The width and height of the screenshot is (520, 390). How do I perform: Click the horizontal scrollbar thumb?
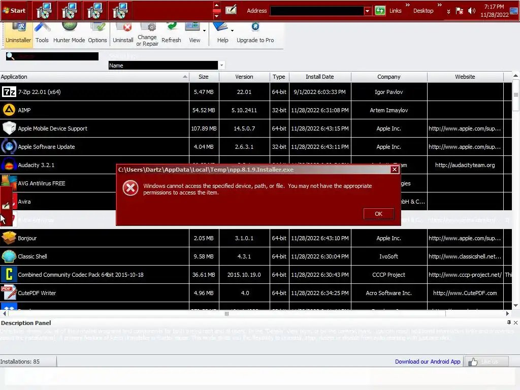tap(227, 314)
